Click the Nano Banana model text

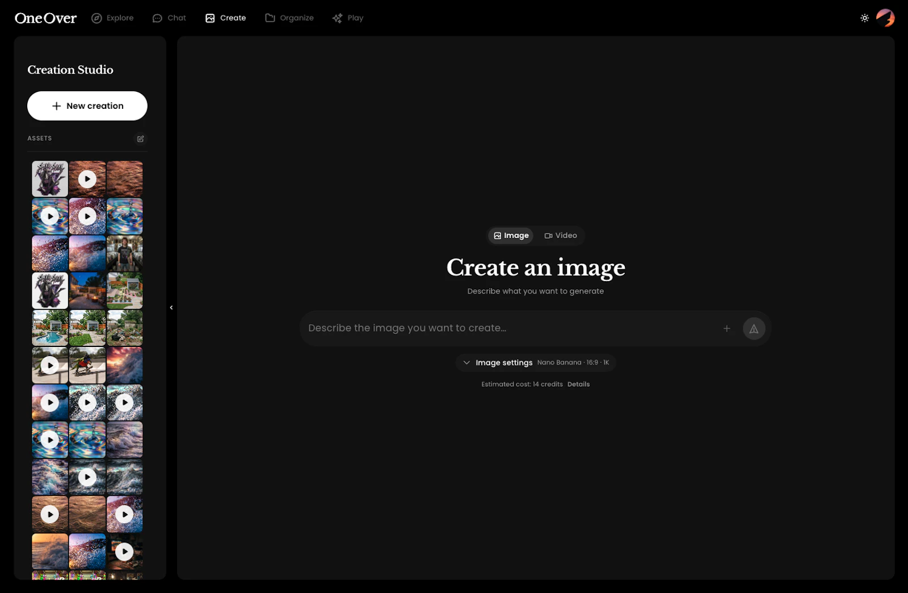click(x=559, y=363)
